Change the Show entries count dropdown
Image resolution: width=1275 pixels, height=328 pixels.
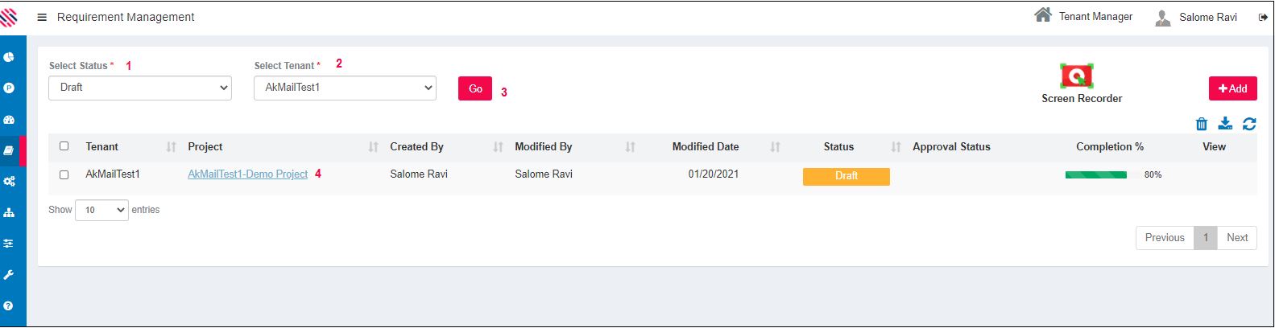101,210
